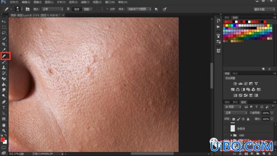277x156 pixels.
Task: Toggle lock position icon
Action: point(243,119)
